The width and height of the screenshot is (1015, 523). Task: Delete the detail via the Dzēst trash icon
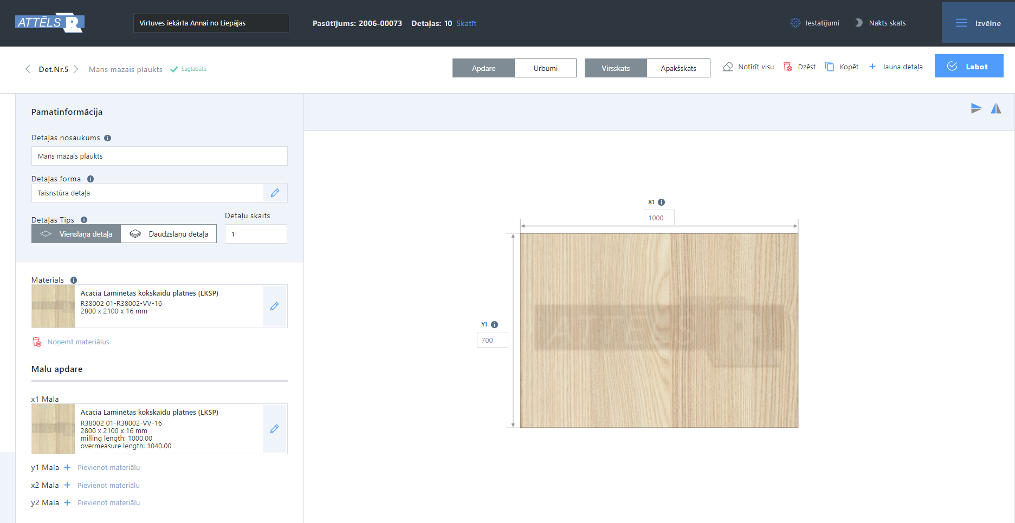pyautogui.click(x=788, y=66)
